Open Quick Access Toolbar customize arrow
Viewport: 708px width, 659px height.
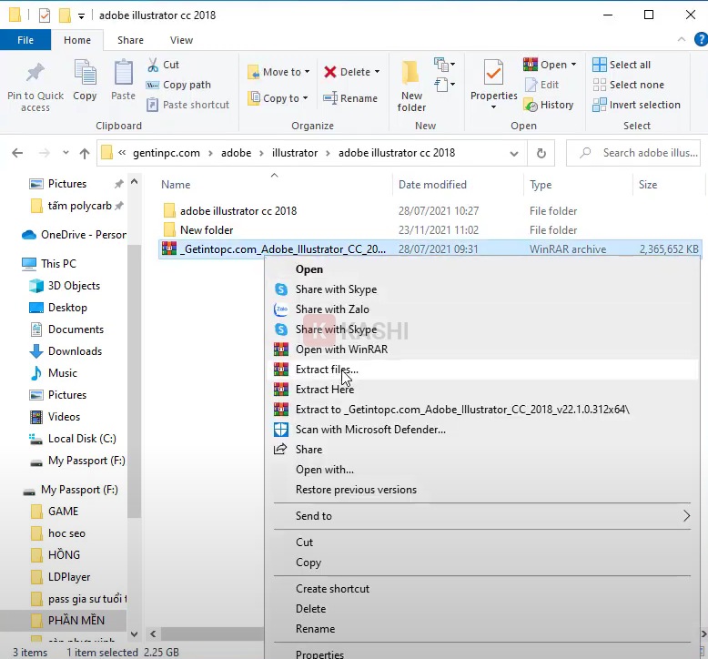tap(81, 16)
